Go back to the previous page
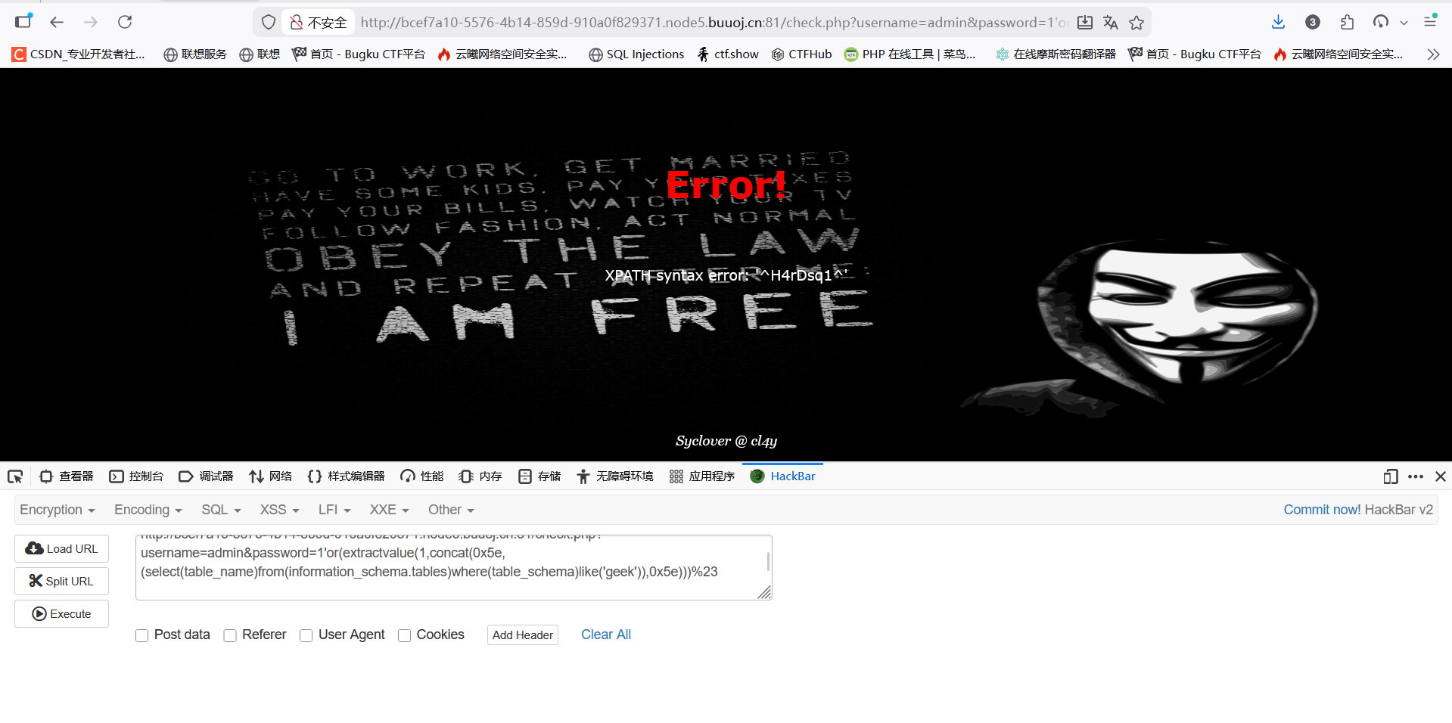This screenshot has width=1452, height=723. [57, 22]
